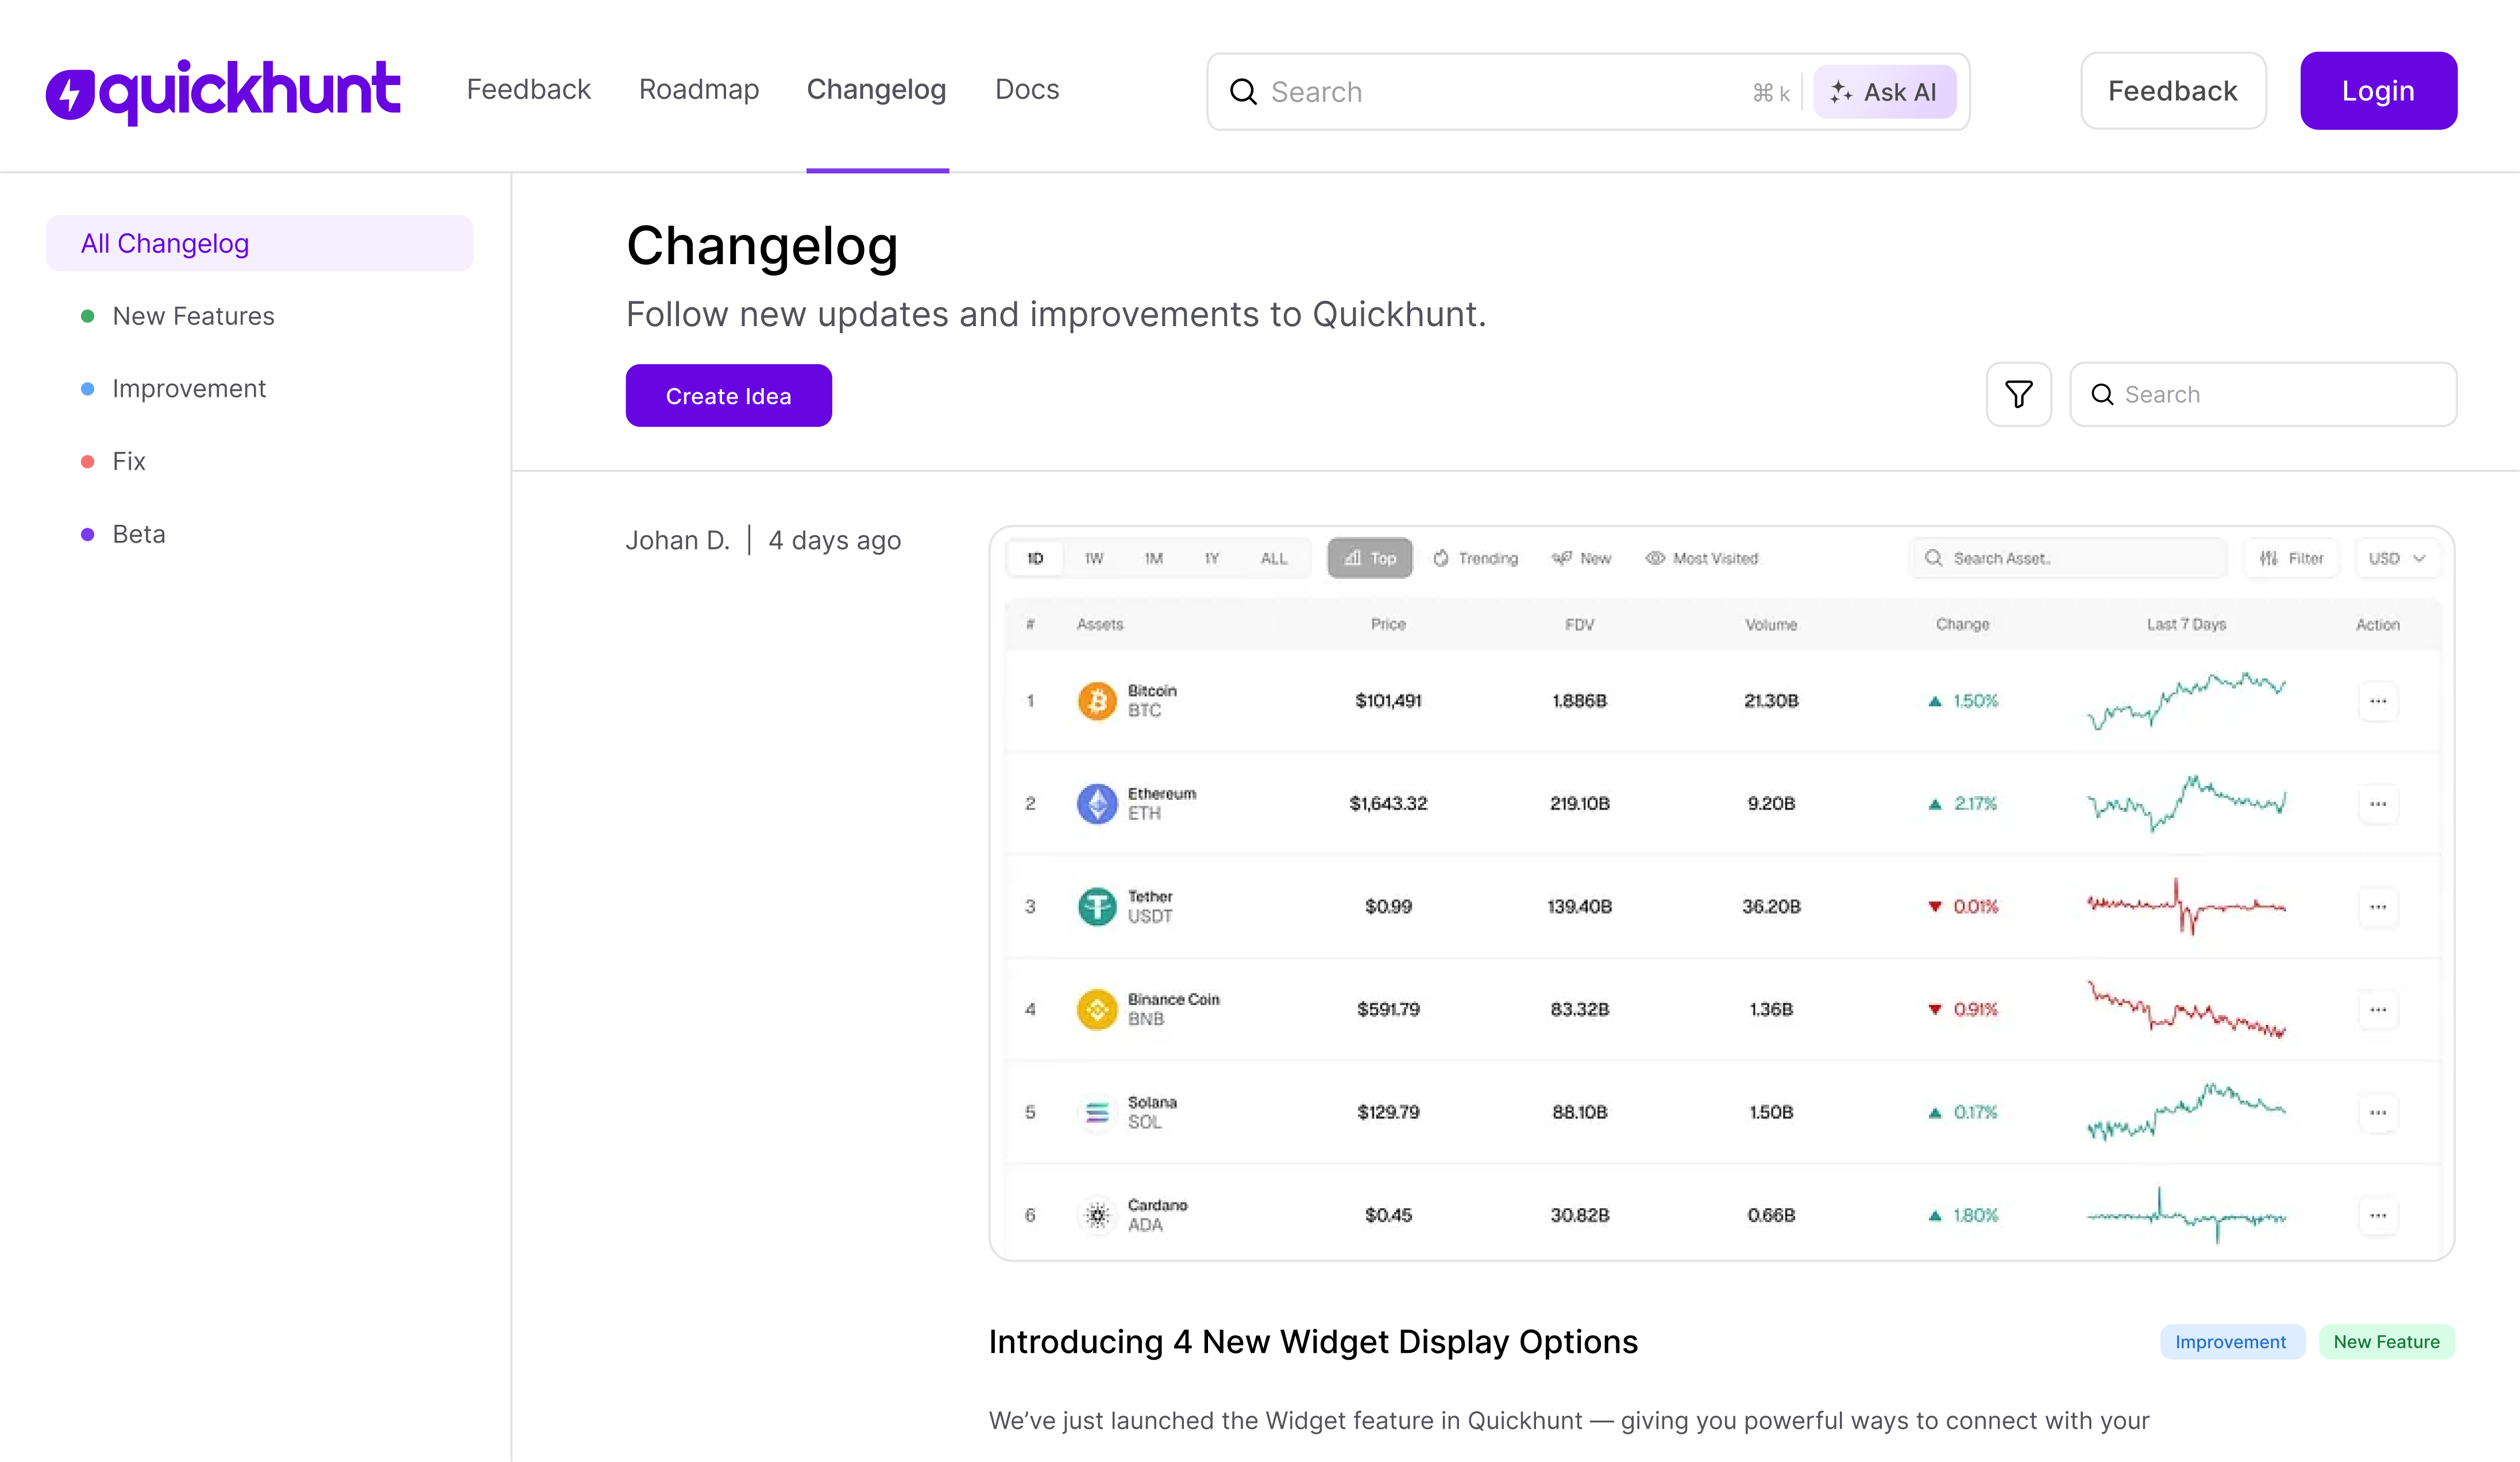
Task: Click the magnifier icon in header search
Action: pos(1243,92)
